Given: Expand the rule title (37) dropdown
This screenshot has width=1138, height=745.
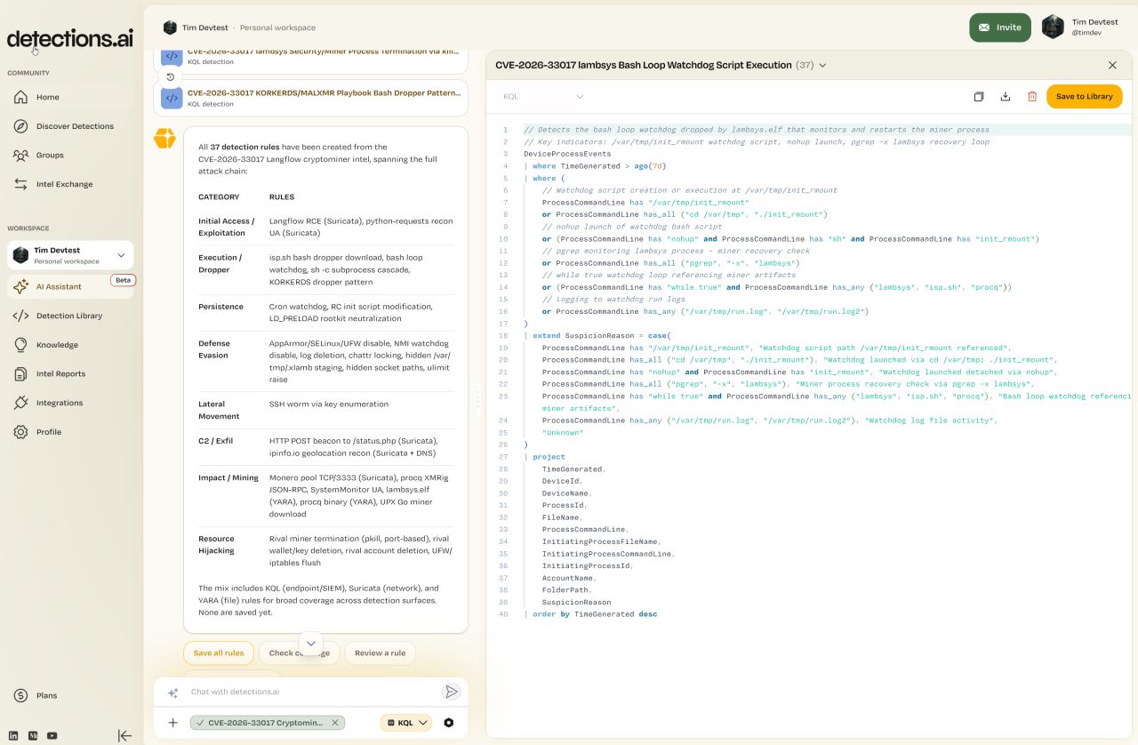Looking at the screenshot, I should 822,65.
